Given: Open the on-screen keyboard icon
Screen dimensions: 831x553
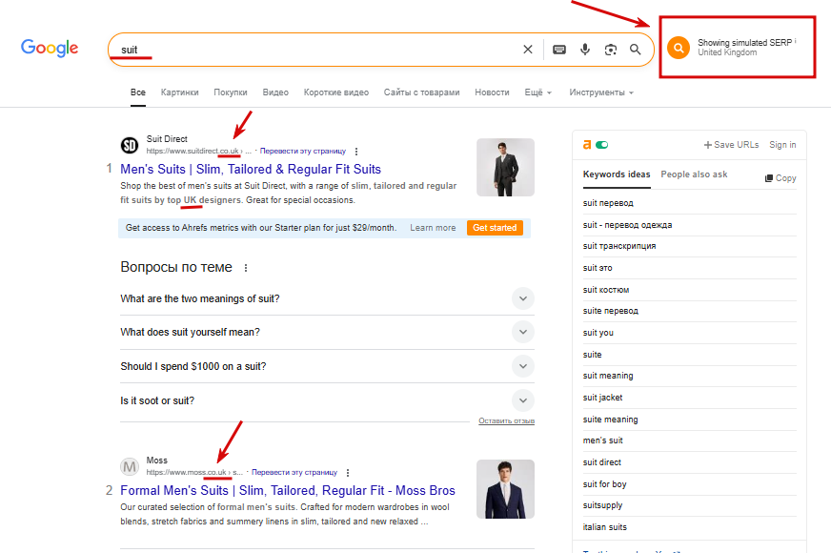Looking at the screenshot, I should [x=559, y=50].
